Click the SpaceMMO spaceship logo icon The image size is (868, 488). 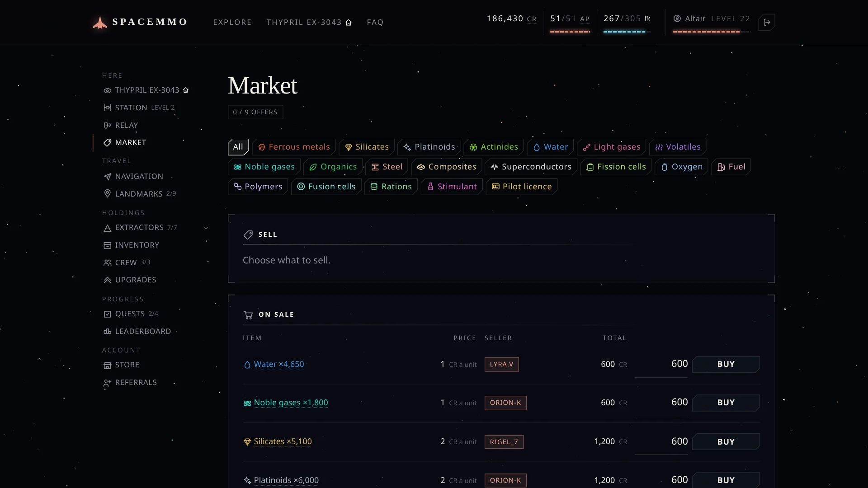(x=100, y=22)
